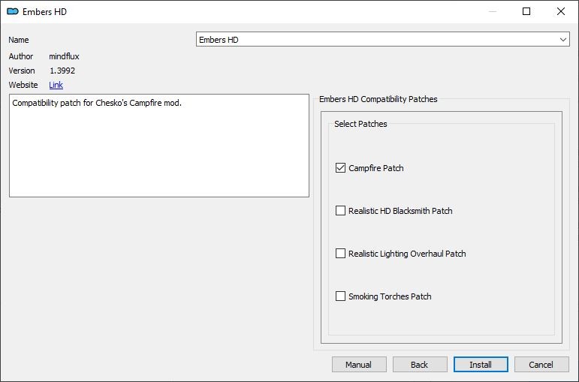This screenshot has height=382, width=579.
Task: Click the Smoking Torches Patch label
Action: (x=390, y=296)
